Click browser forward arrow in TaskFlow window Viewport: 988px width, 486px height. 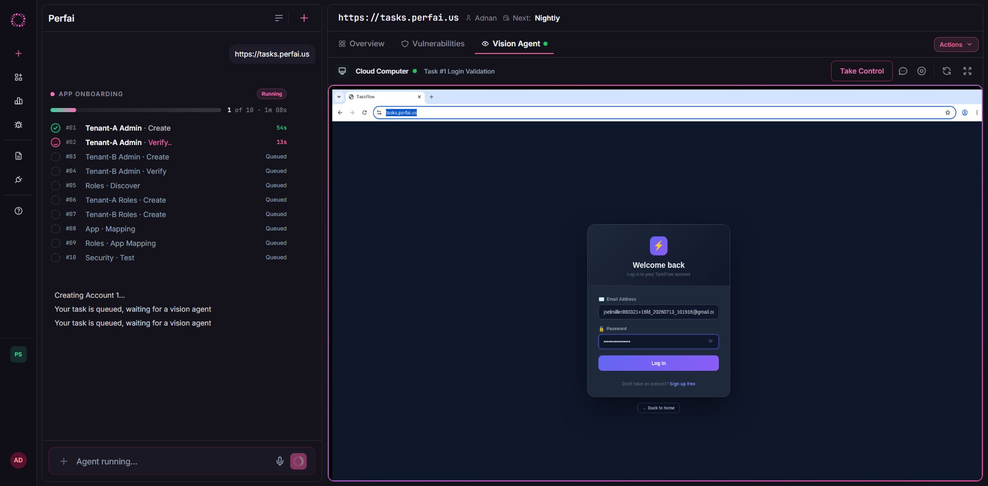pyautogui.click(x=352, y=113)
